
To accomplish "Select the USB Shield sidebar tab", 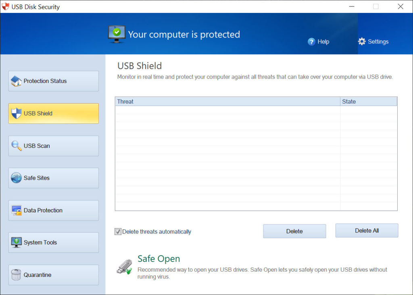I will coord(54,113).
